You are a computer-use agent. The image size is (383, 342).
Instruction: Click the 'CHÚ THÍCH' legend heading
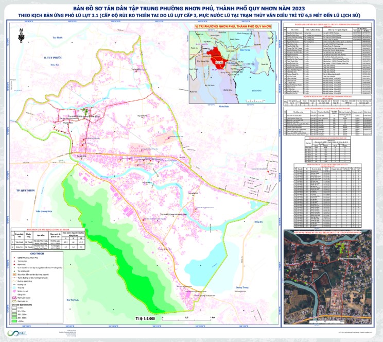coord(37,254)
